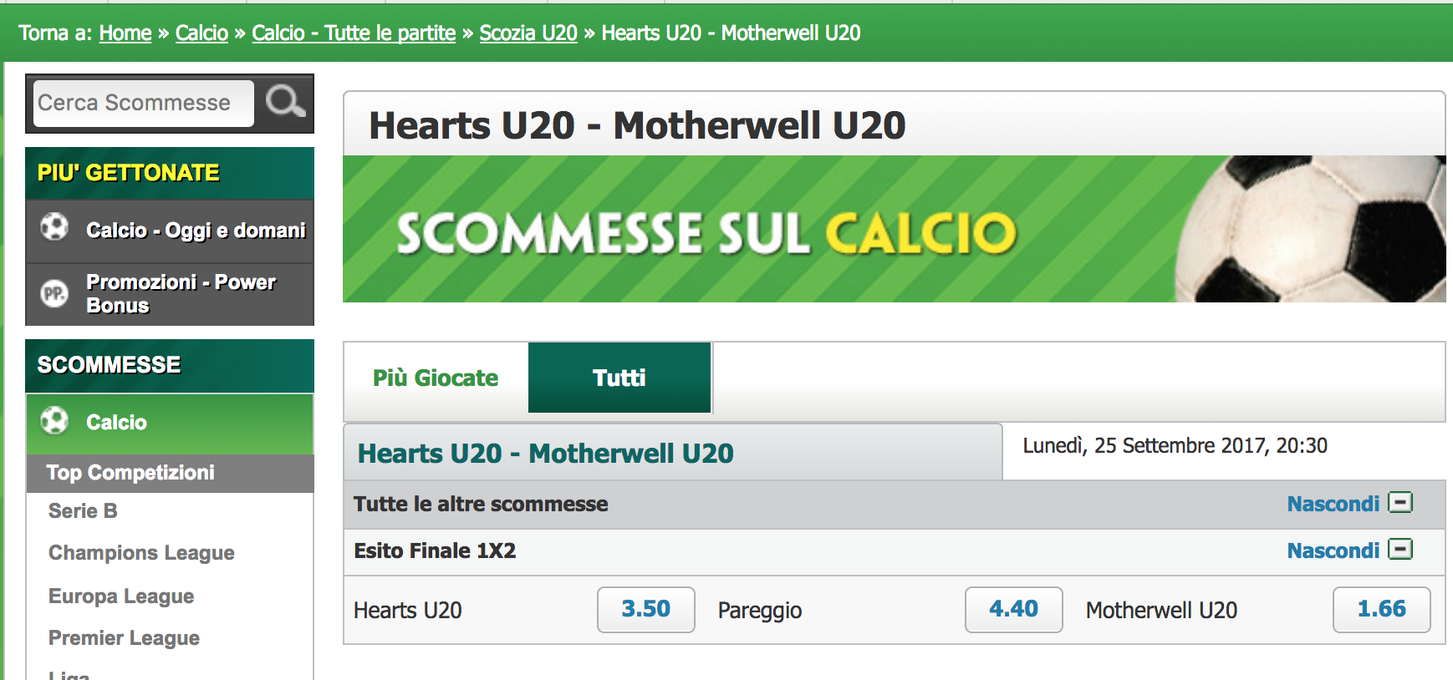Pick Motherwell U20 odds 1.66
Viewport: 1453px width, 680px height.
1381,609
